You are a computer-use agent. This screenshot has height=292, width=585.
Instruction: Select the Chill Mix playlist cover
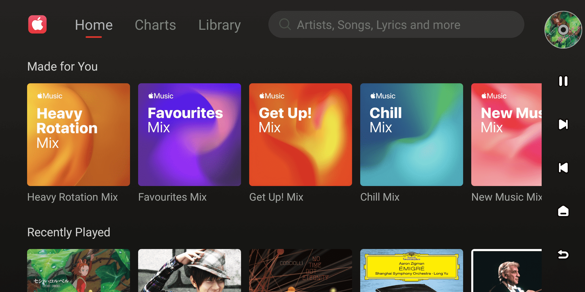pos(412,135)
